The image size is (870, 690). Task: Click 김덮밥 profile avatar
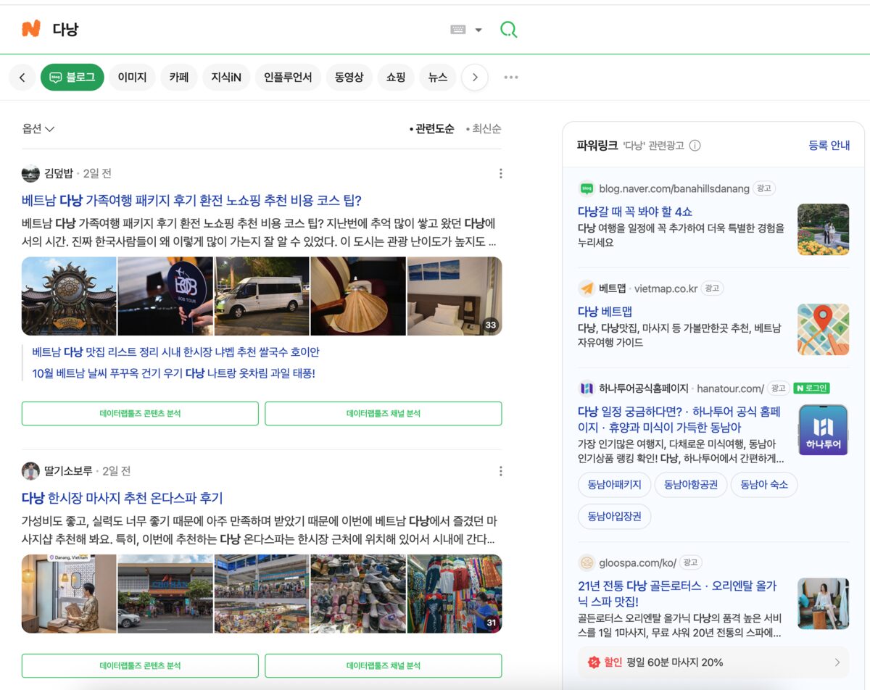30,173
